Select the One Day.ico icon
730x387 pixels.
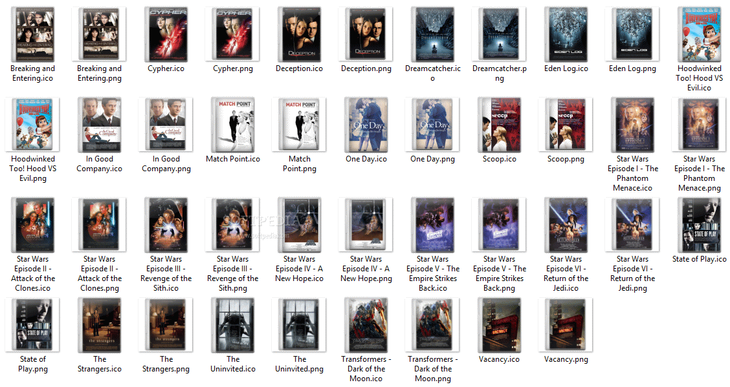[366, 125]
